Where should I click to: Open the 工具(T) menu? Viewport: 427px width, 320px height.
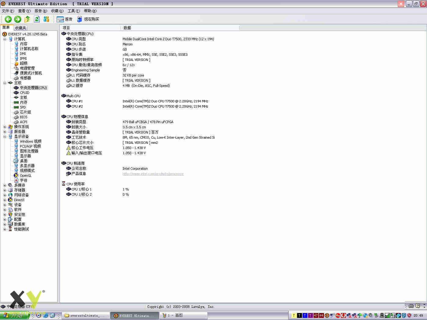click(74, 11)
